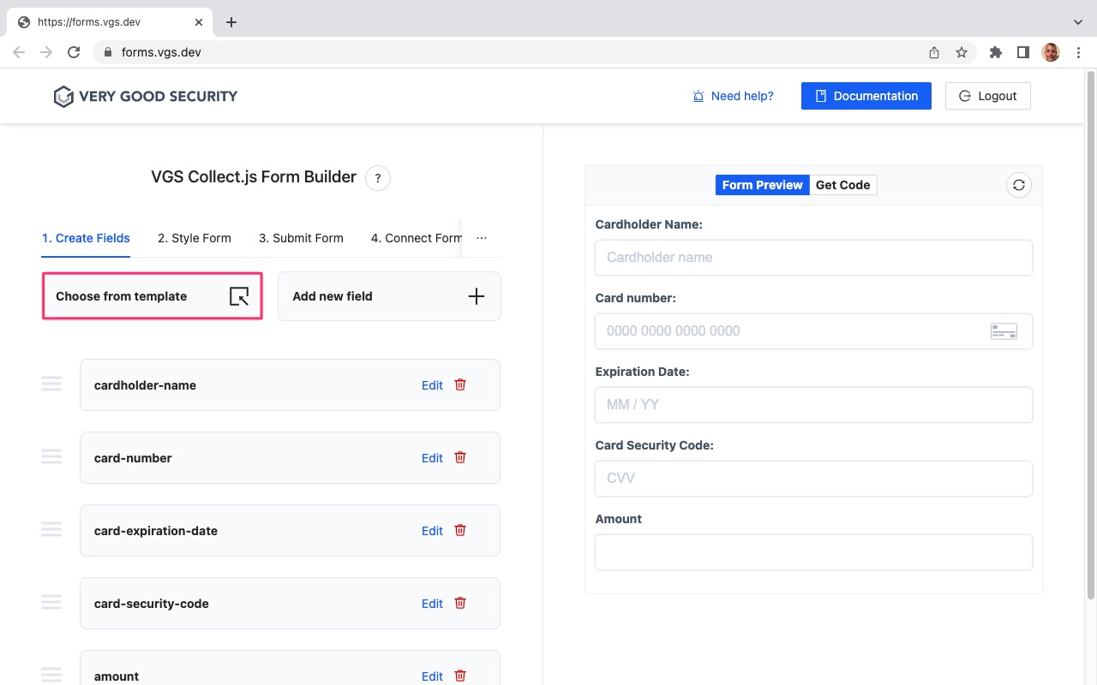Toggle the browser side panel icon
The width and height of the screenshot is (1097, 685).
pos(1022,52)
